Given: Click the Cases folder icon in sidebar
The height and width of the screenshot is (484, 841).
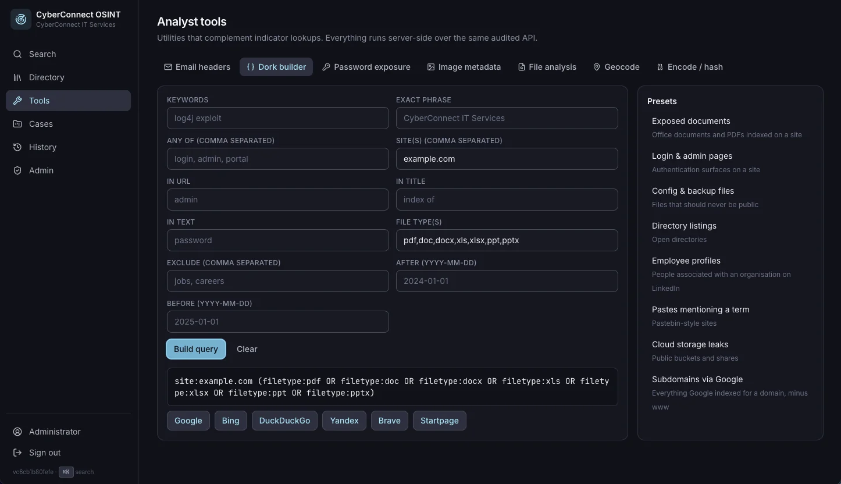Looking at the screenshot, I should click(x=17, y=124).
